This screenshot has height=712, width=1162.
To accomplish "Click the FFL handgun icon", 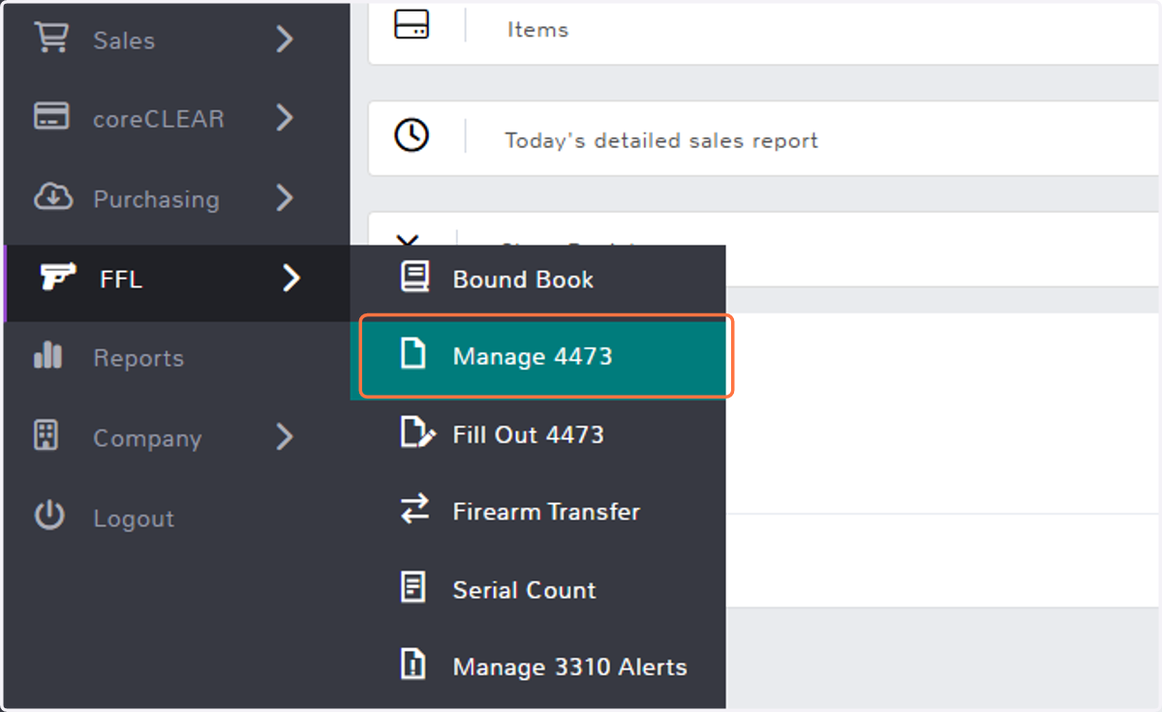I will (58, 279).
